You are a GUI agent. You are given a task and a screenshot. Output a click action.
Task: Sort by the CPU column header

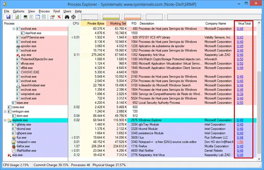[x=75, y=24]
